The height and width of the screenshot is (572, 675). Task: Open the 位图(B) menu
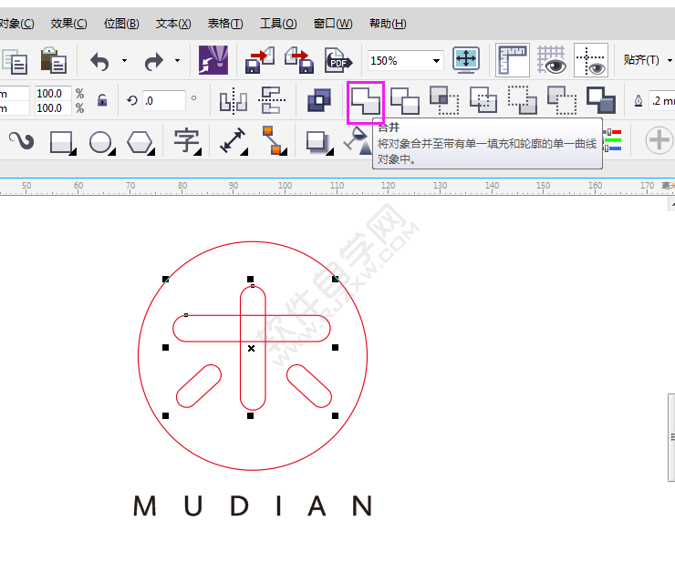point(121,23)
